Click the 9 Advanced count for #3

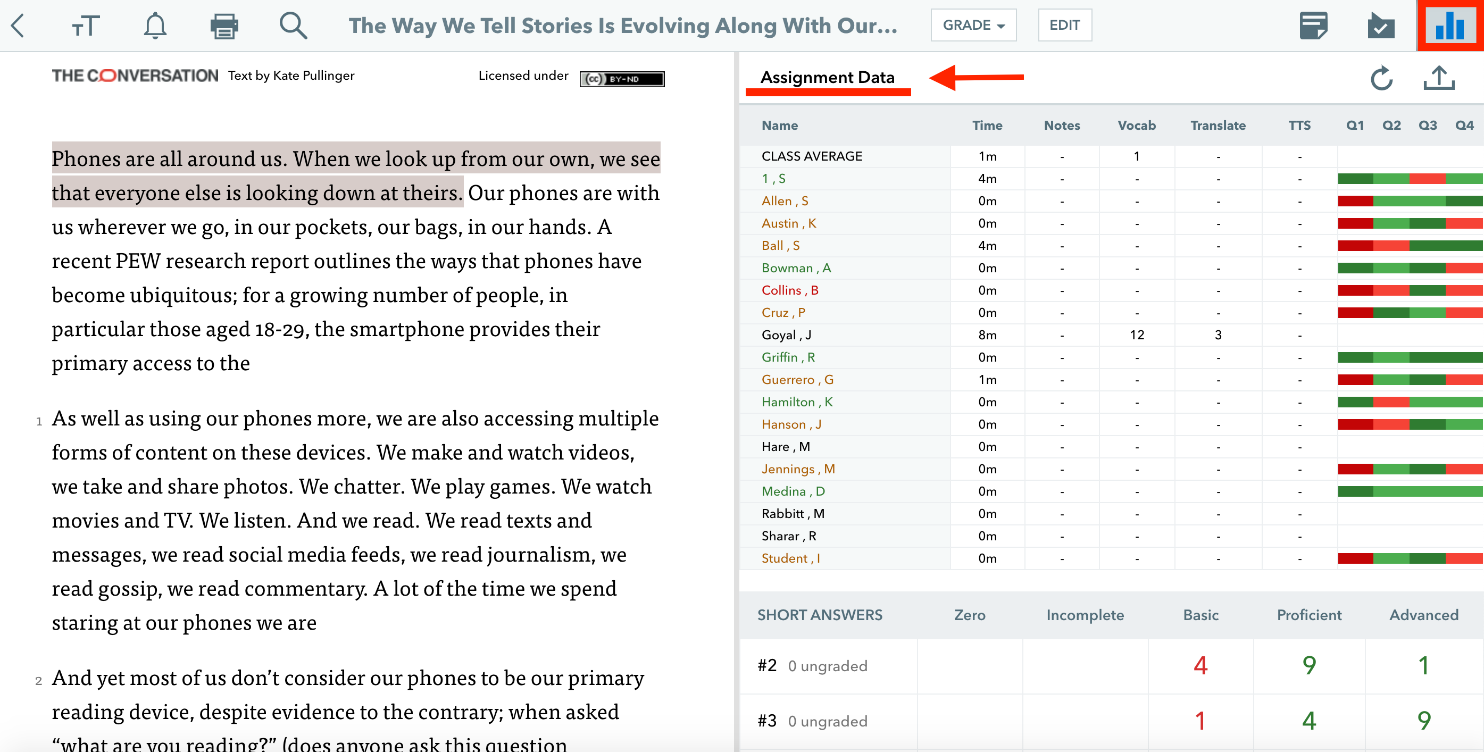[x=1423, y=722]
